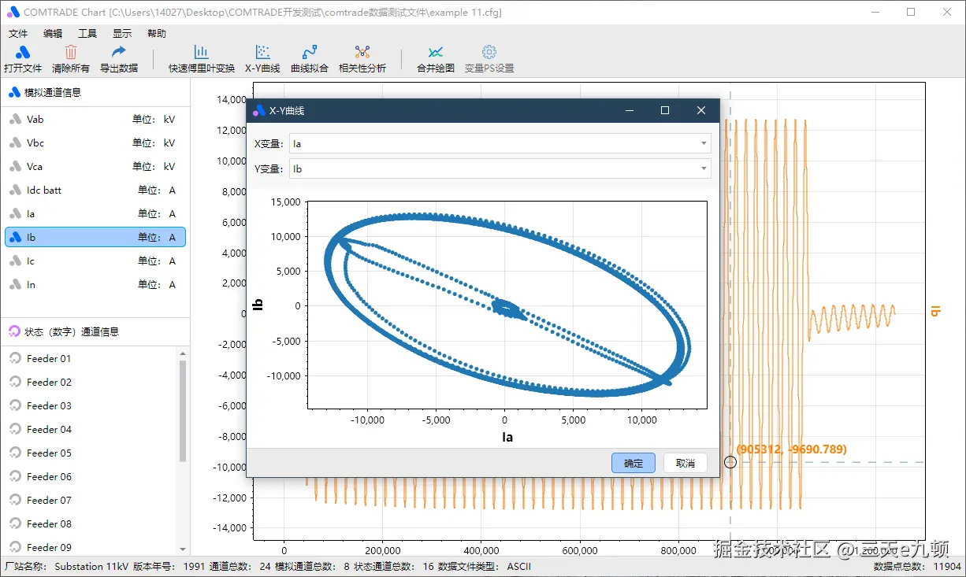Click the scrollbar down arrow in feeder list
Viewport: 966px width, 577px height.
pos(183,549)
